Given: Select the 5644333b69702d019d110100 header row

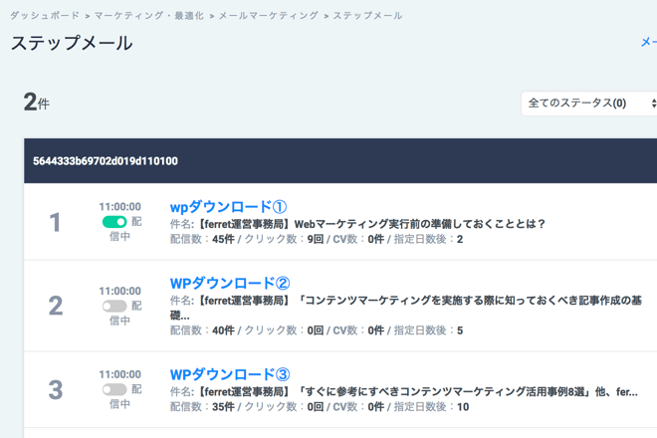Looking at the screenshot, I should click(106, 161).
